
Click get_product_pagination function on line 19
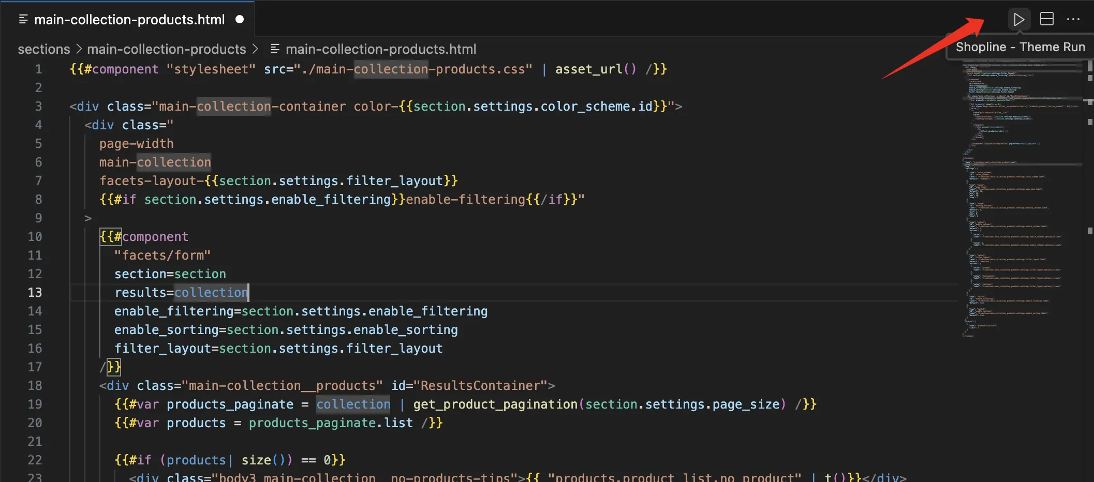(x=495, y=404)
